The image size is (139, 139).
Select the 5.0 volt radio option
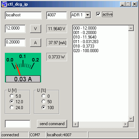(x=12, y=96)
